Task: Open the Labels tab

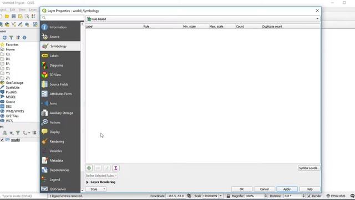Action: pos(60,56)
